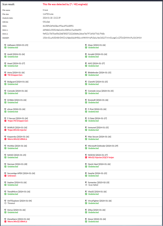The image size is (163, 226).
Task: Click the shield icon next to Xvirus
Action: pyautogui.click(x=5, y=210)
